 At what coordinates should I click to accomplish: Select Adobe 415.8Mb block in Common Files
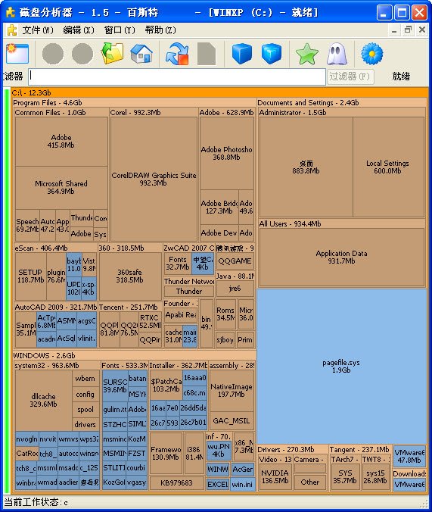61,142
